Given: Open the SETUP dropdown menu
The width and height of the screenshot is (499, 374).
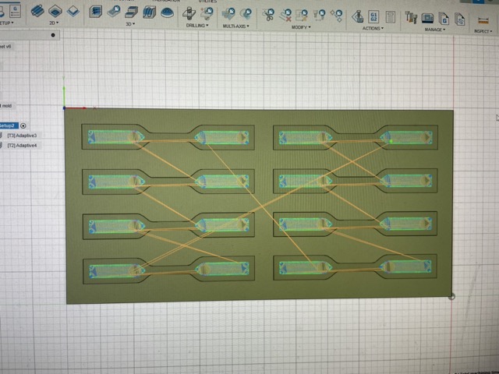Looking at the screenshot, I should [6, 23].
